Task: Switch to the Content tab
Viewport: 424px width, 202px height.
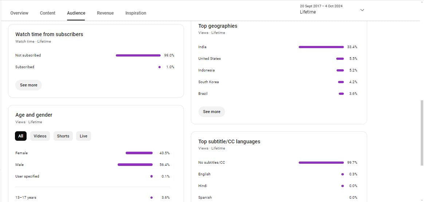Action: (x=48, y=13)
